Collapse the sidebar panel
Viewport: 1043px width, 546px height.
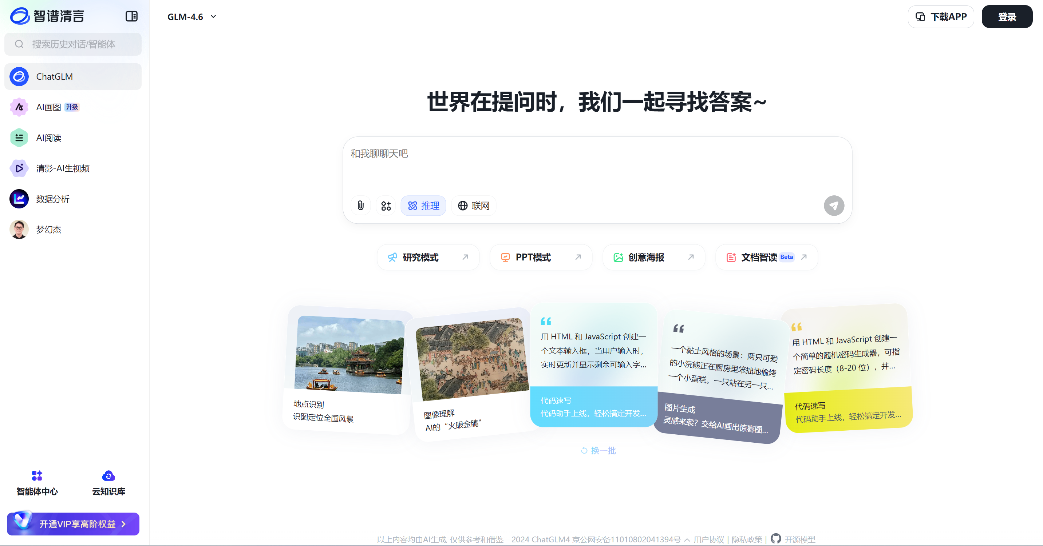pyautogui.click(x=131, y=16)
